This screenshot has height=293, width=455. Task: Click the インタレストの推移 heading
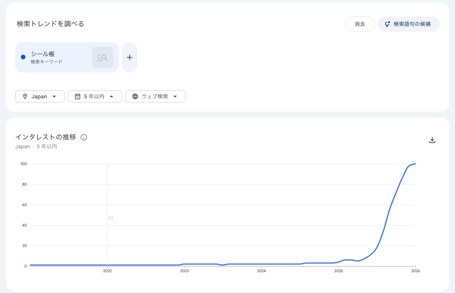click(45, 137)
